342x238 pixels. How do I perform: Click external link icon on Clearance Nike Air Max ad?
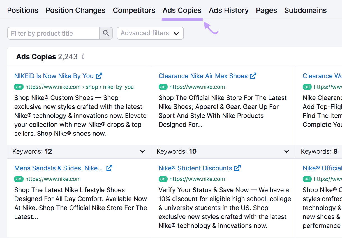(253, 75)
